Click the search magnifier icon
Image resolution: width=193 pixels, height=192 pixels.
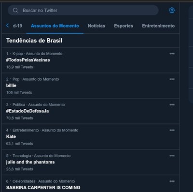[15, 10]
